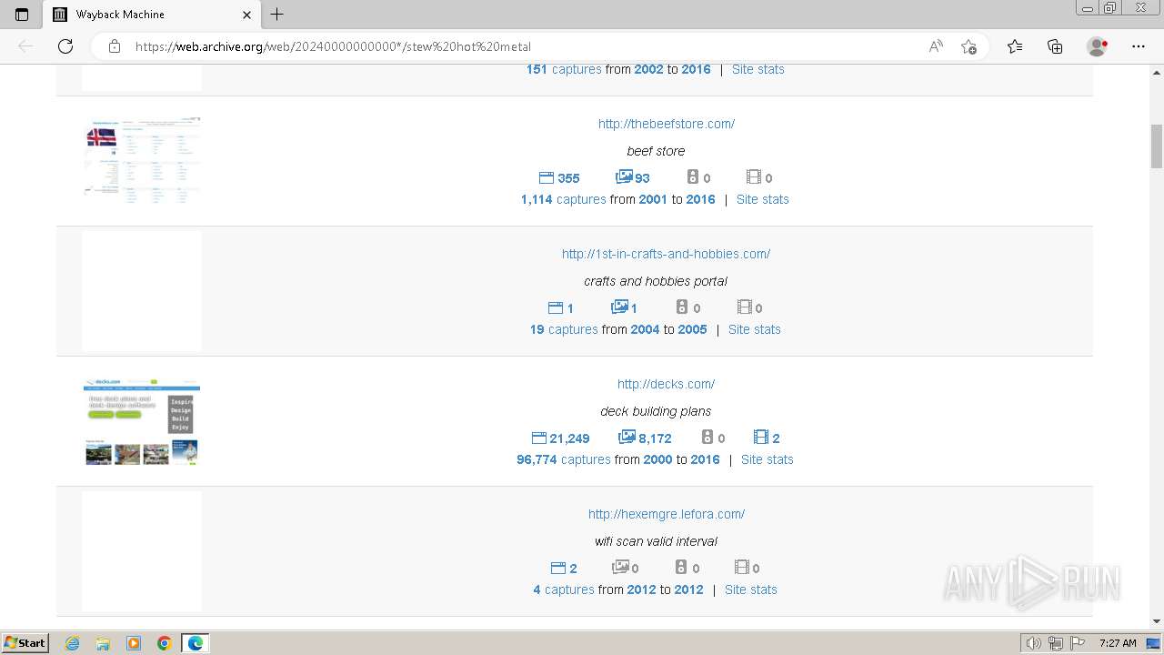Click thebeefstore.com thumbnail preview
The height and width of the screenshot is (655, 1164).
point(142,161)
